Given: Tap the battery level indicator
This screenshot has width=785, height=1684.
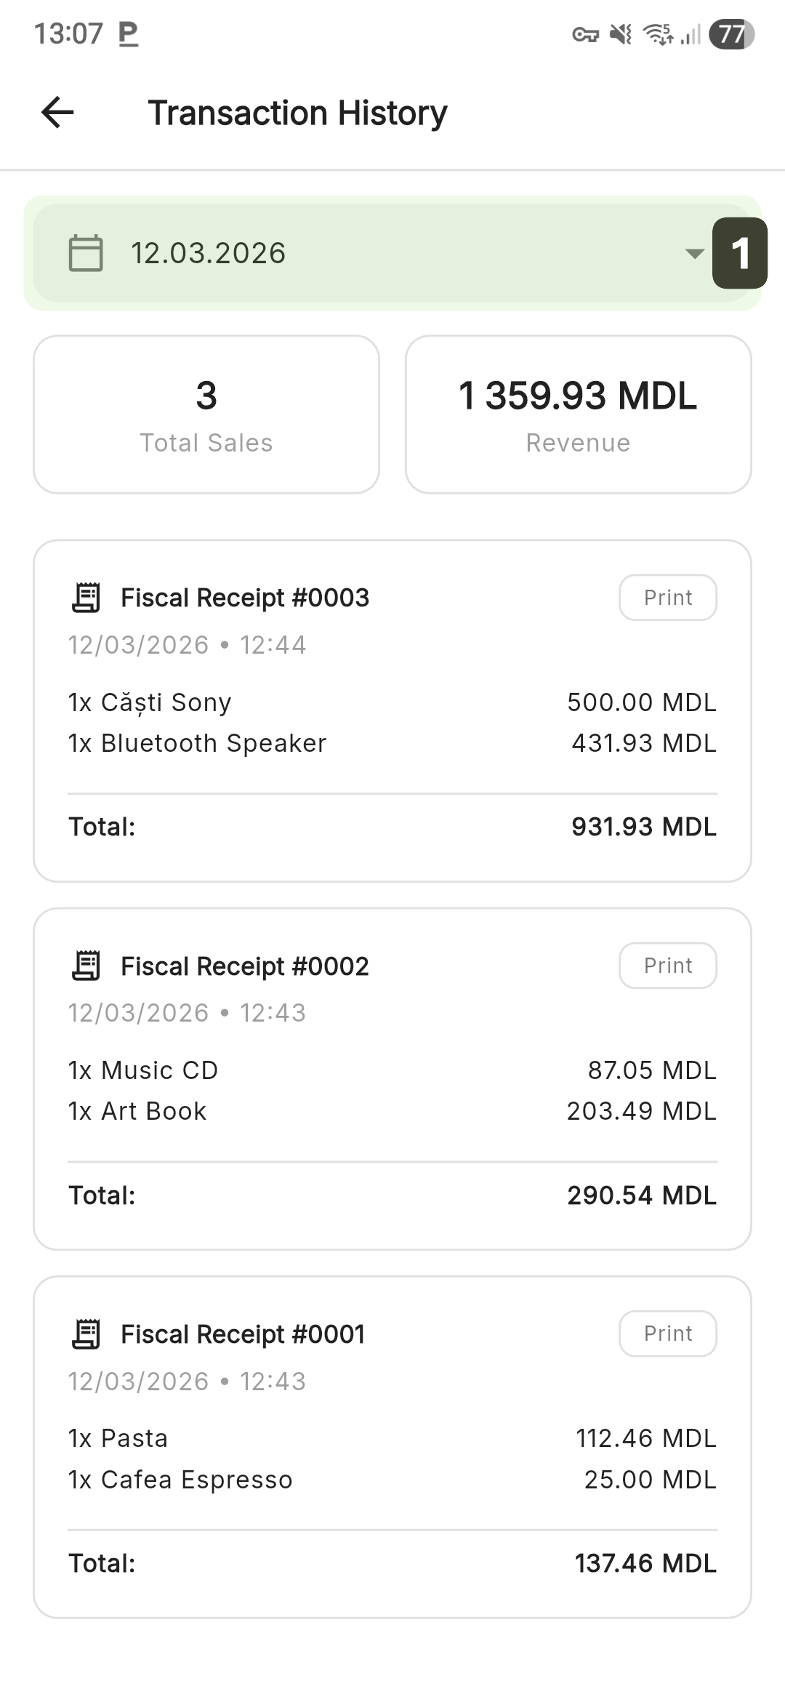Looking at the screenshot, I should click(x=731, y=34).
